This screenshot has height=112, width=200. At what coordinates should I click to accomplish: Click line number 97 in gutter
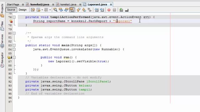point(10,102)
